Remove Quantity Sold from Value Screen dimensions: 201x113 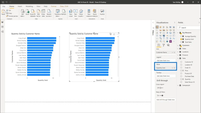point(174,68)
